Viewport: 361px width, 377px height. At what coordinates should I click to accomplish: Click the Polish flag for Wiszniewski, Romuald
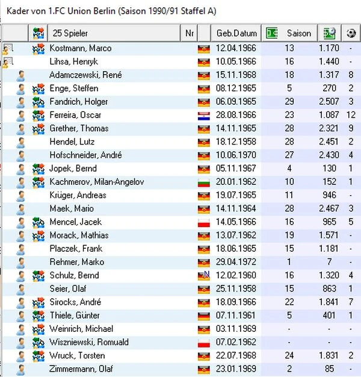pos(204,343)
